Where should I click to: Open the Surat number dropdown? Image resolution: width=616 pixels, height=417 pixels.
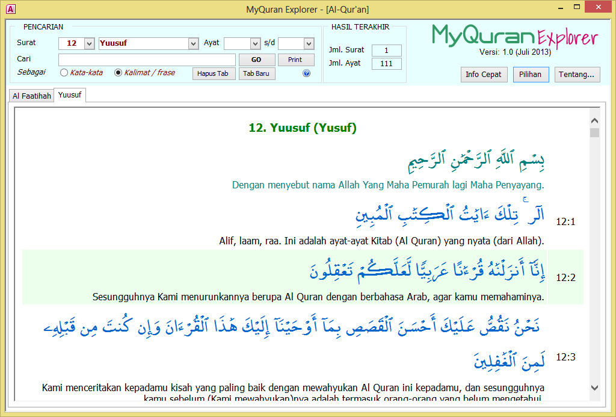(89, 44)
